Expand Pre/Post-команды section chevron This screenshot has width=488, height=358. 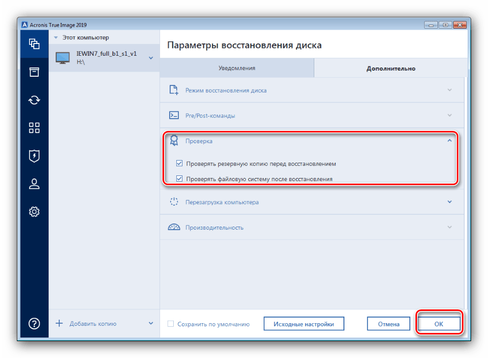click(x=449, y=115)
